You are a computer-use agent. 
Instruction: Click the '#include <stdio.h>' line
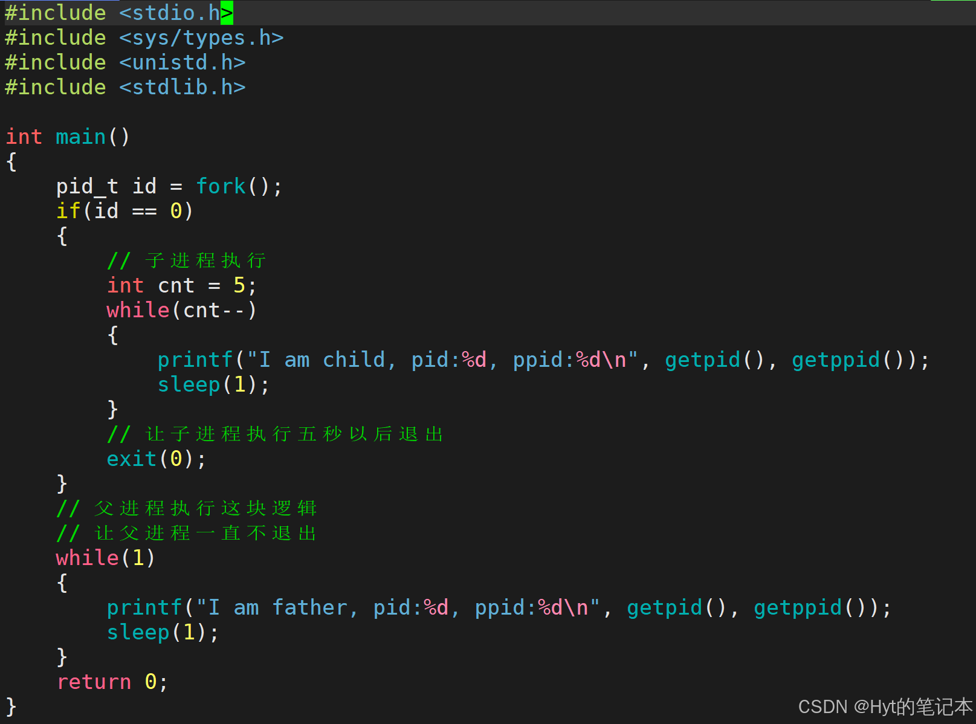pyautogui.click(x=119, y=13)
